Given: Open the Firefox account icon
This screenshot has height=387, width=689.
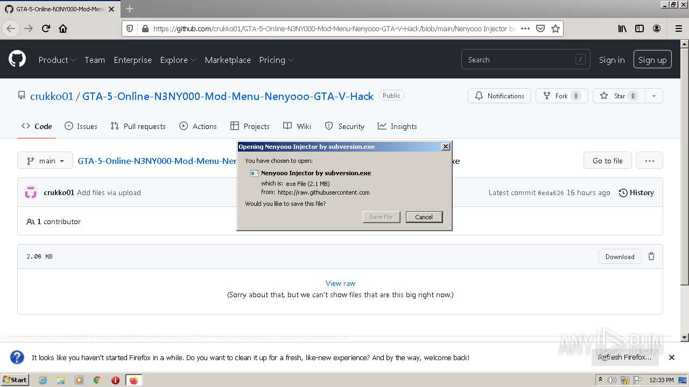Looking at the screenshot, I should coord(657,28).
